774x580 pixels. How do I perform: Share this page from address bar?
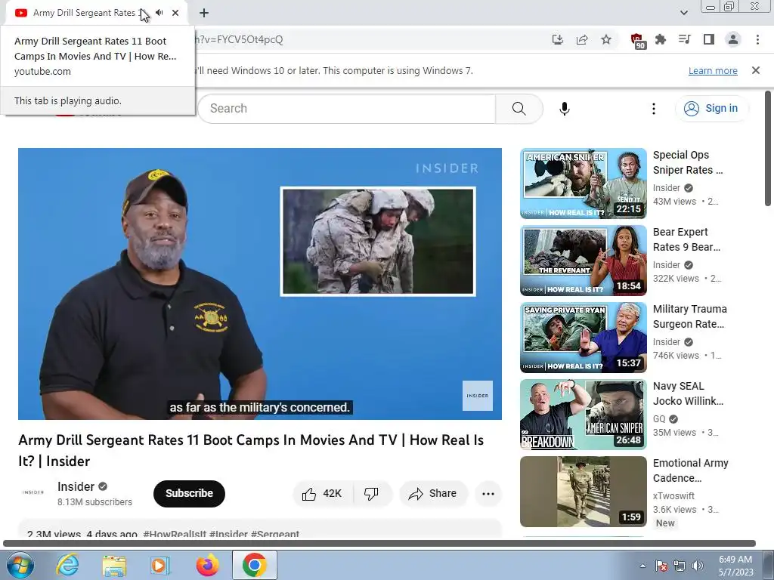click(582, 39)
